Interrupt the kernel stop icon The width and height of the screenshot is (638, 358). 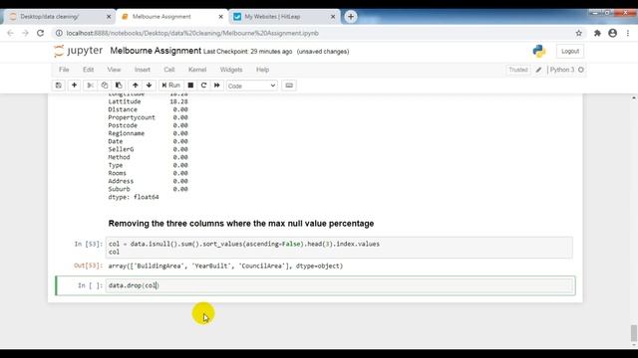190,86
